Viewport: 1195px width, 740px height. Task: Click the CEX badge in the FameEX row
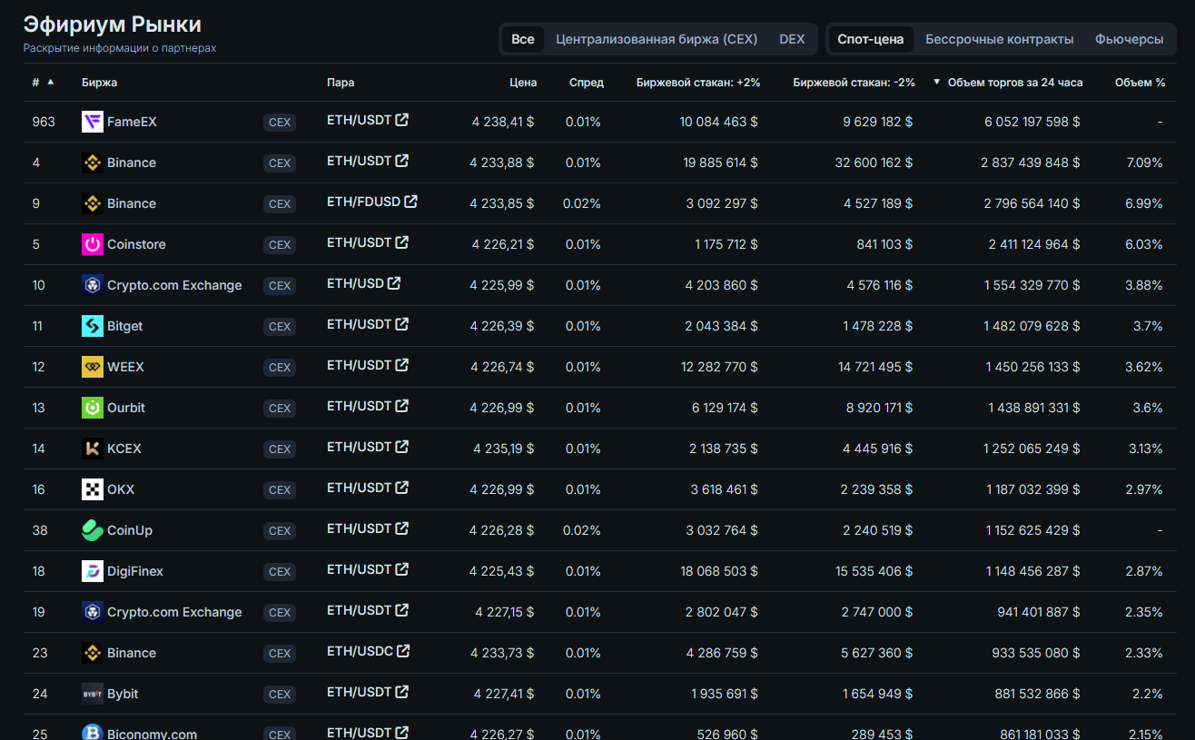[280, 123]
